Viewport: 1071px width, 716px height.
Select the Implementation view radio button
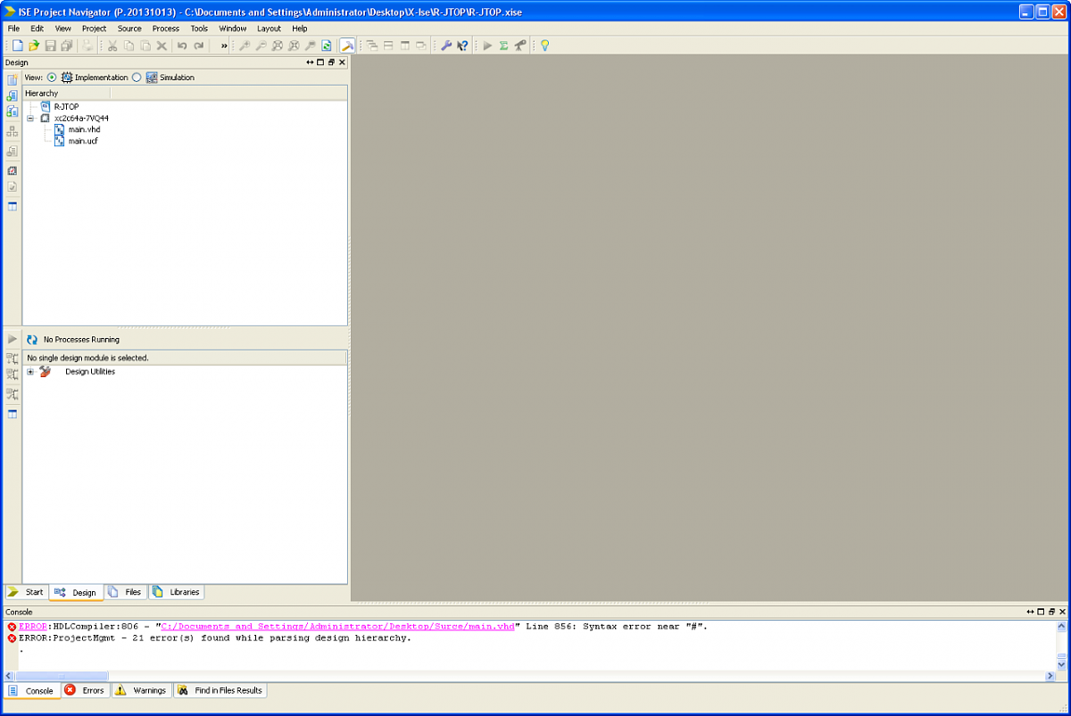coord(54,77)
